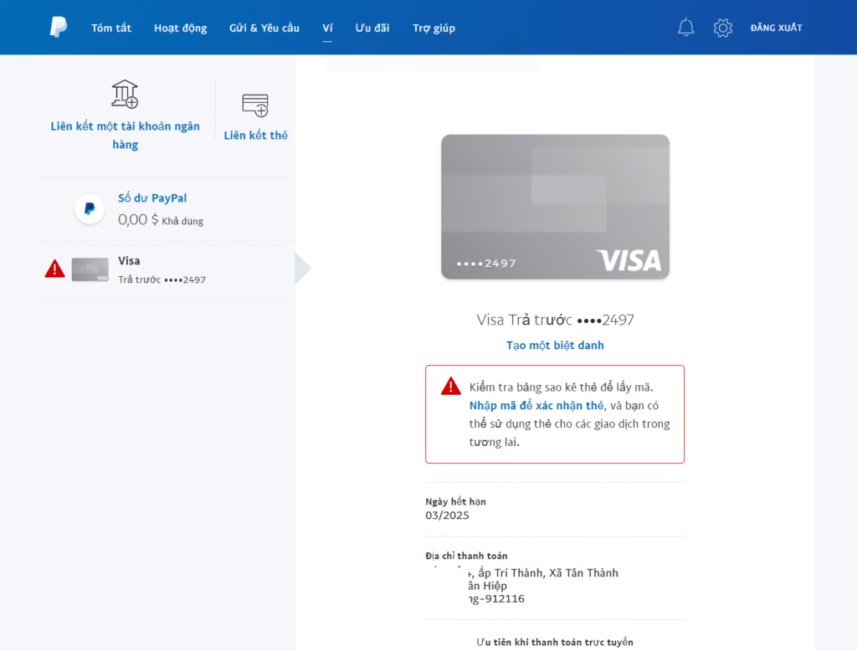Screen dimensions: 857x651
Task: Open the Tóm tắt menu tab
Action: (x=111, y=28)
